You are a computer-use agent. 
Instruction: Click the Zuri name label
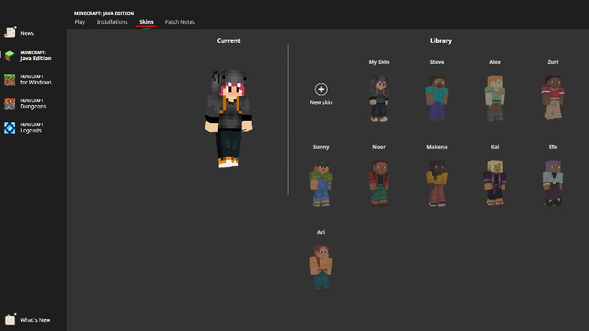(553, 62)
